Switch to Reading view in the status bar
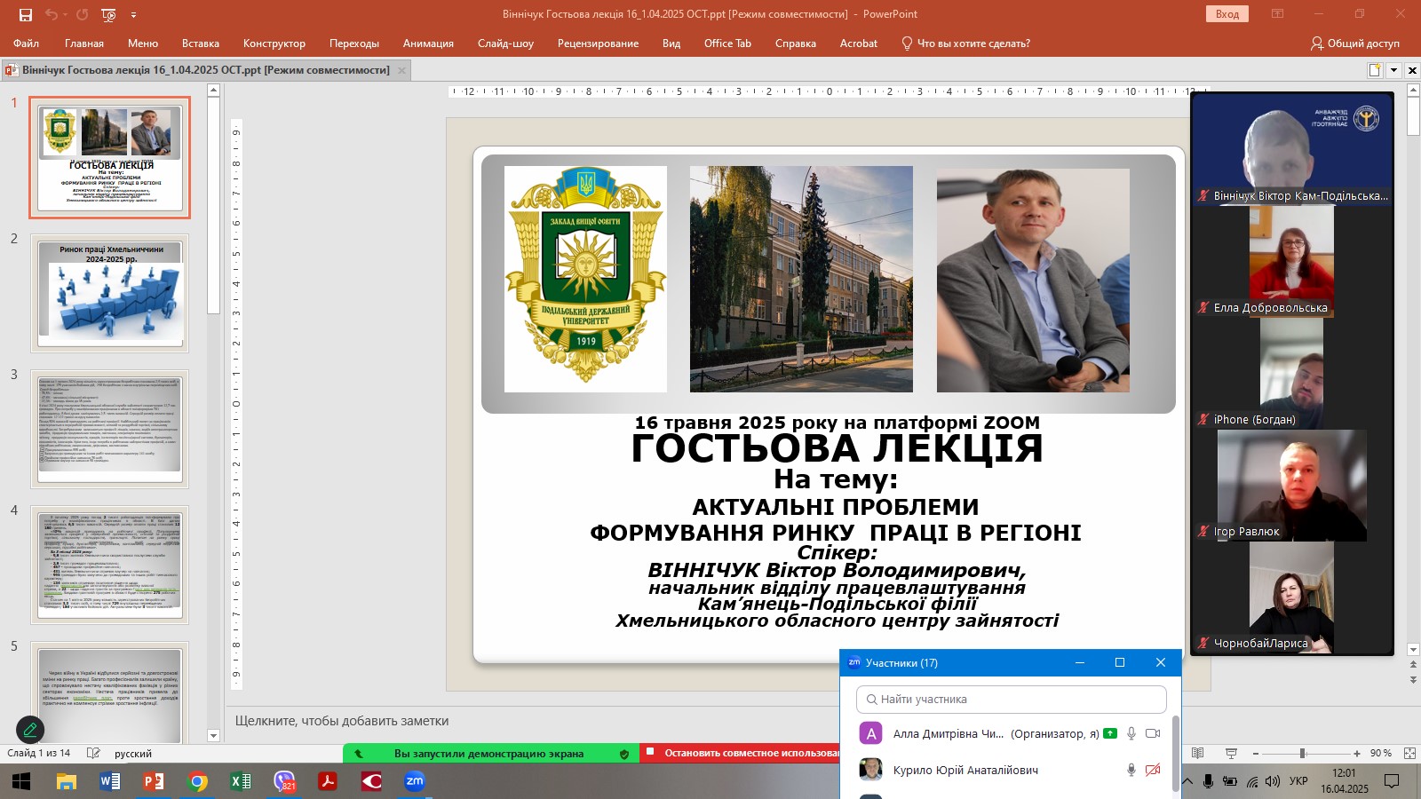Image resolution: width=1421 pixels, height=799 pixels. click(1198, 753)
